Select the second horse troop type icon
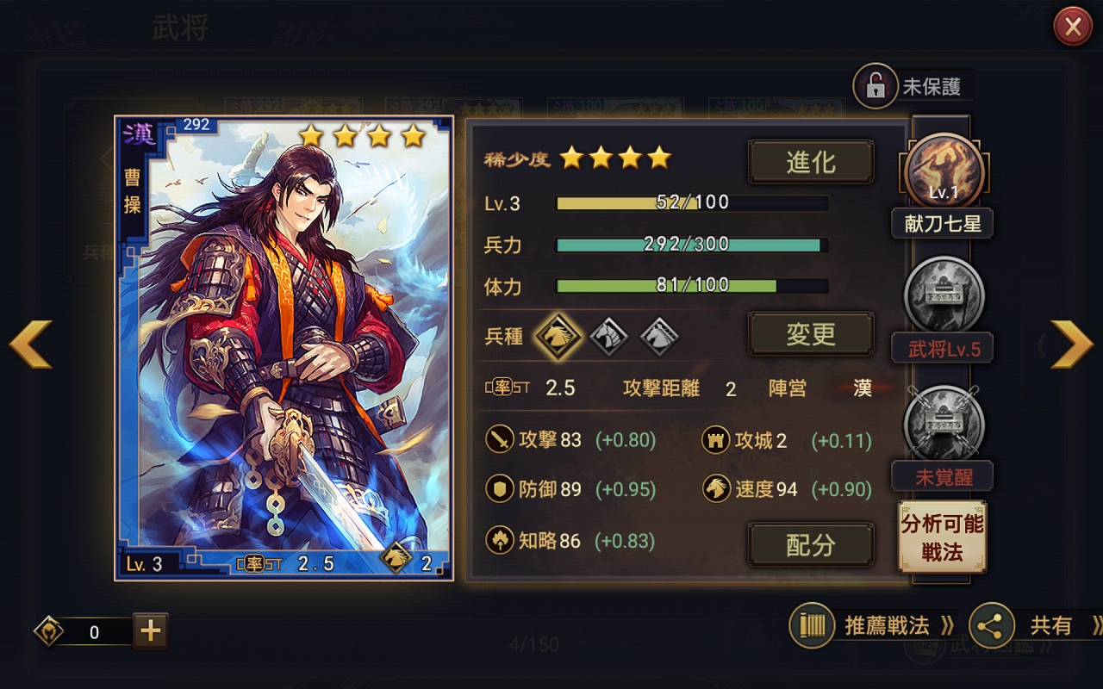Image resolution: width=1103 pixels, height=689 pixels. click(x=610, y=335)
